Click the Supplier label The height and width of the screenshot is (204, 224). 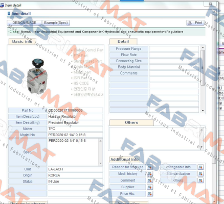tap(127, 187)
